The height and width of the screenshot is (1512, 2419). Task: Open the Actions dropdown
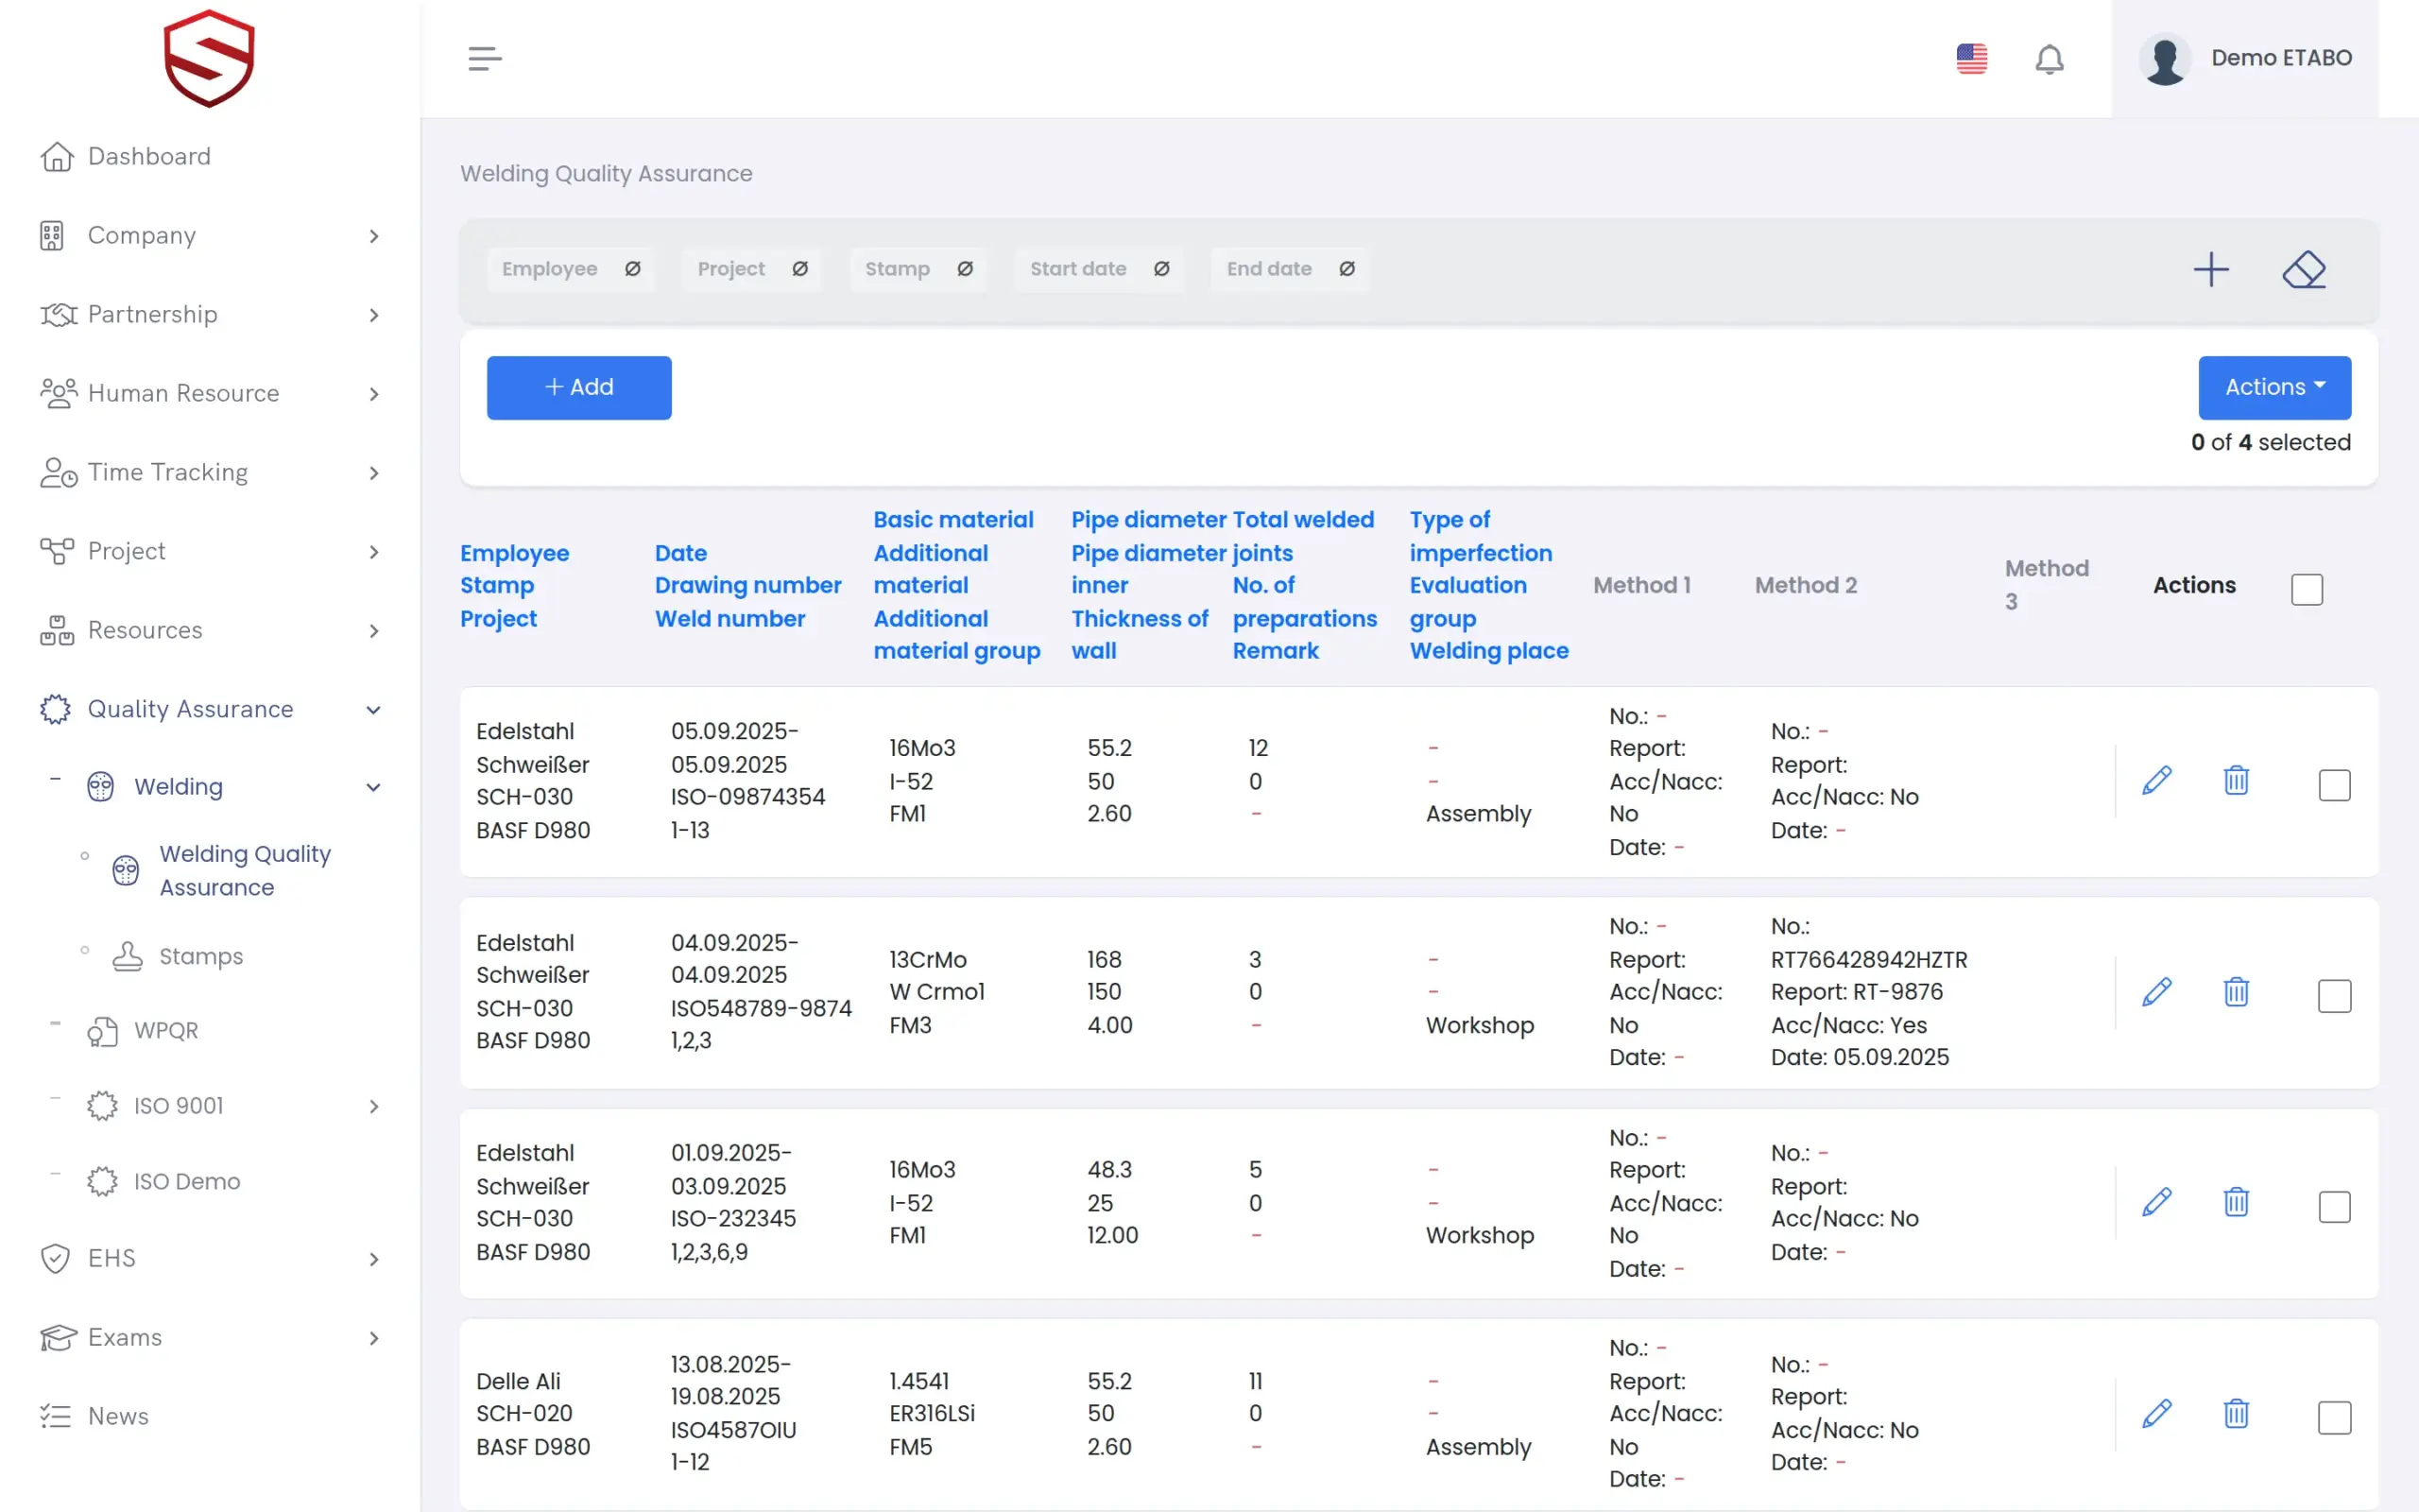pos(2274,387)
